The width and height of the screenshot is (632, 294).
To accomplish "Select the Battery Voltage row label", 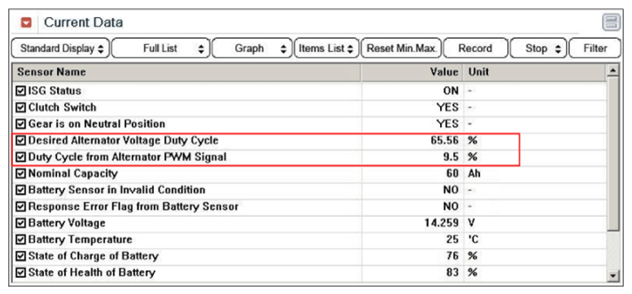I will point(67,223).
